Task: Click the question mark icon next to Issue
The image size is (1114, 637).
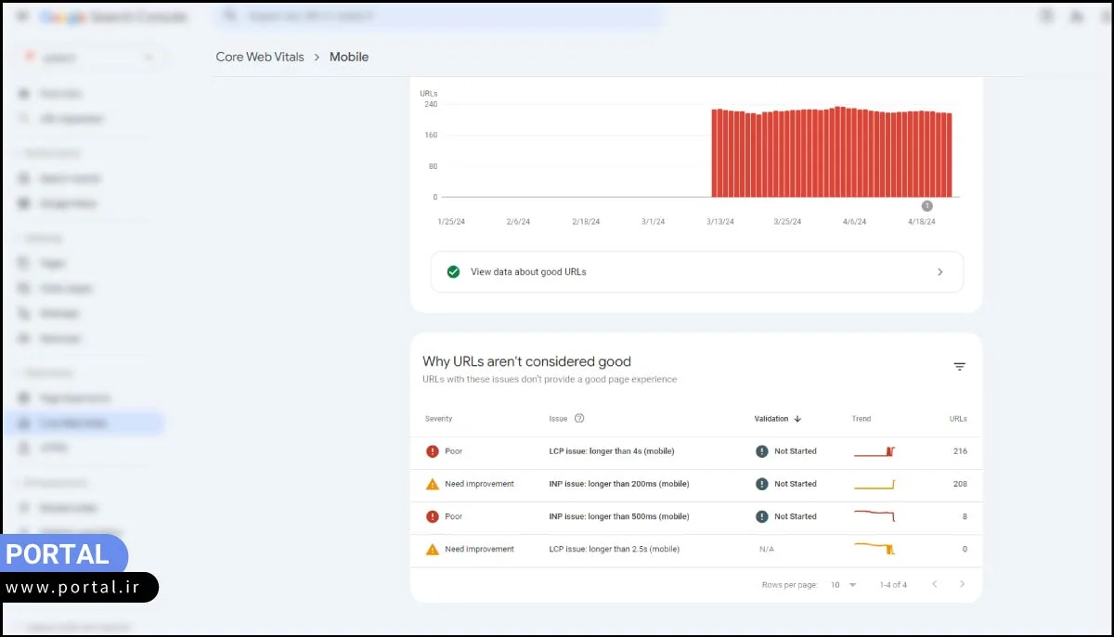Action: pyautogui.click(x=579, y=419)
